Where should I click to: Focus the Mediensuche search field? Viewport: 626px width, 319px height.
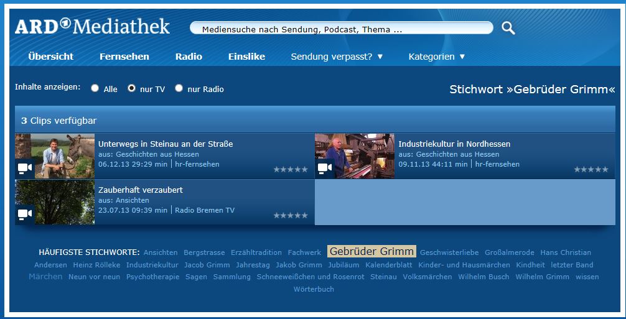[342, 29]
